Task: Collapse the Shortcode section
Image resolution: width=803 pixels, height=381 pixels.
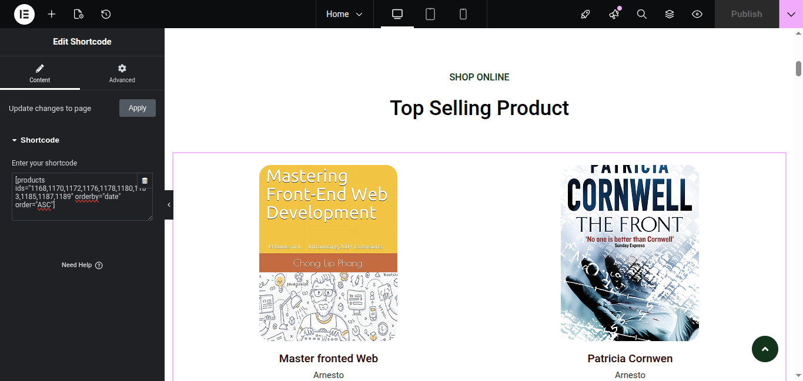Action: [35, 140]
